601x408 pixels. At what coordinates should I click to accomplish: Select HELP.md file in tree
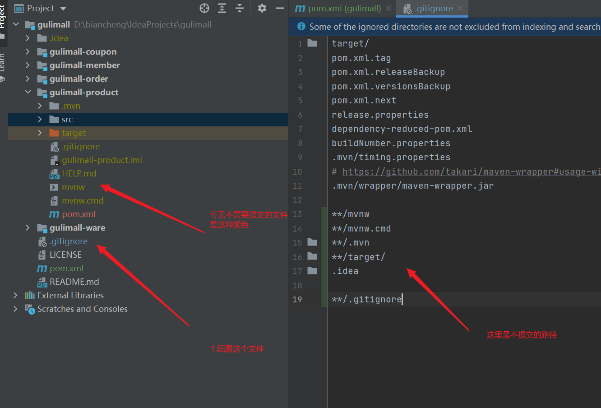pyautogui.click(x=79, y=173)
